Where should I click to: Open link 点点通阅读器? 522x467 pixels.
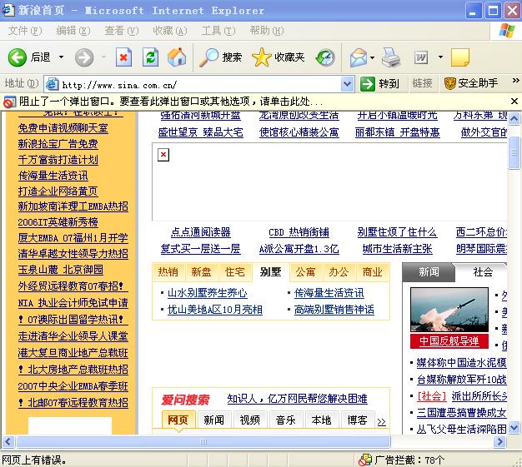[x=200, y=232]
